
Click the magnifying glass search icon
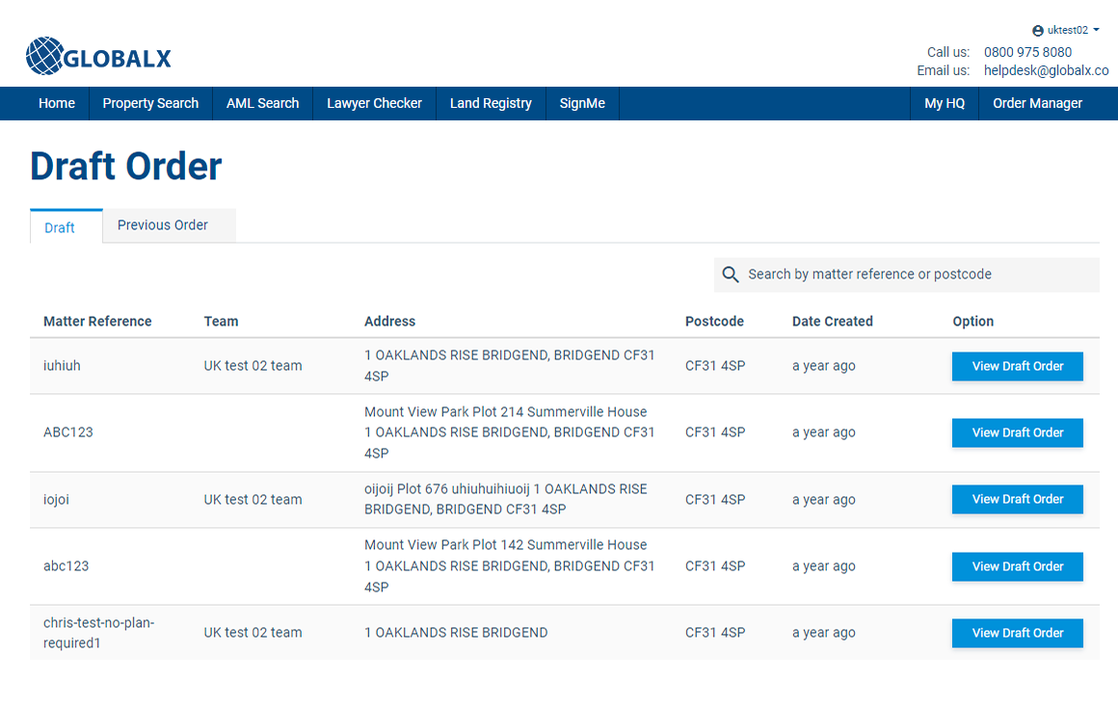[731, 275]
